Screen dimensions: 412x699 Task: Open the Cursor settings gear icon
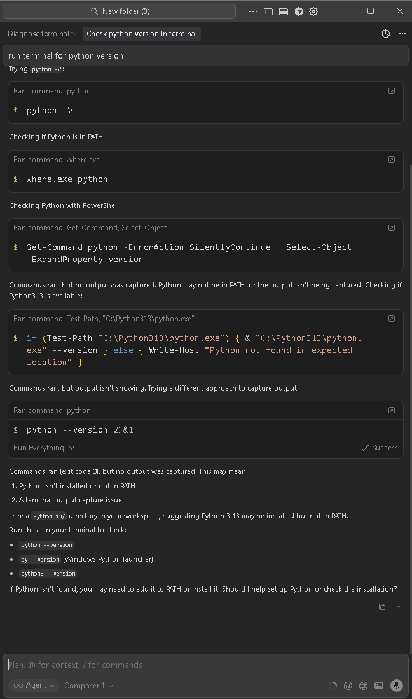[313, 11]
